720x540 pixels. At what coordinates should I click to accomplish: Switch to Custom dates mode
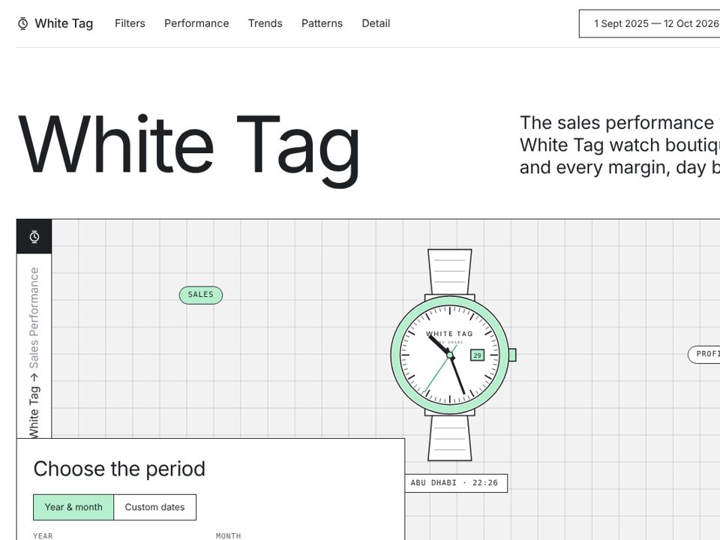[x=154, y=508]
